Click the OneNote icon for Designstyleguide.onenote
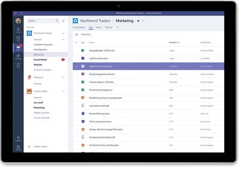The height and width of the screenshot is (169, 240). (x=83, y=74)
